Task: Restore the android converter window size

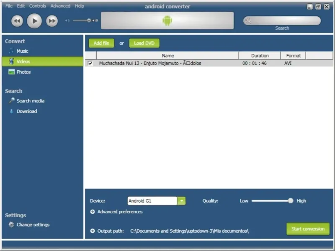Action: tap(318, 7)
